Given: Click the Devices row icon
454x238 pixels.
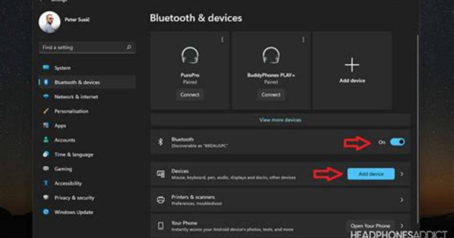Looking at the screenshot, I should point(161,174).
